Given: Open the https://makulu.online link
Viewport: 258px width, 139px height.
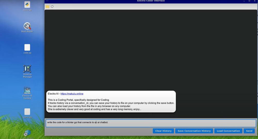Looking at the screenshot, I should (x=72, y=94).
